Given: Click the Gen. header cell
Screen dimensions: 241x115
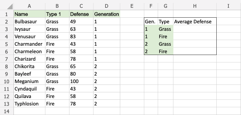Looking at the screenshot, I should [151, 22].
